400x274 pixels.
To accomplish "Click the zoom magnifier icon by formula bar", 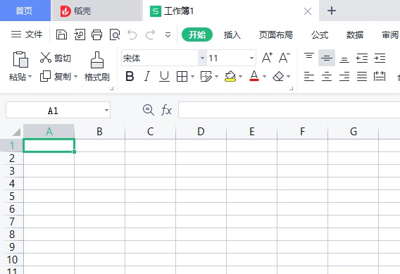I will pos(148,110).
